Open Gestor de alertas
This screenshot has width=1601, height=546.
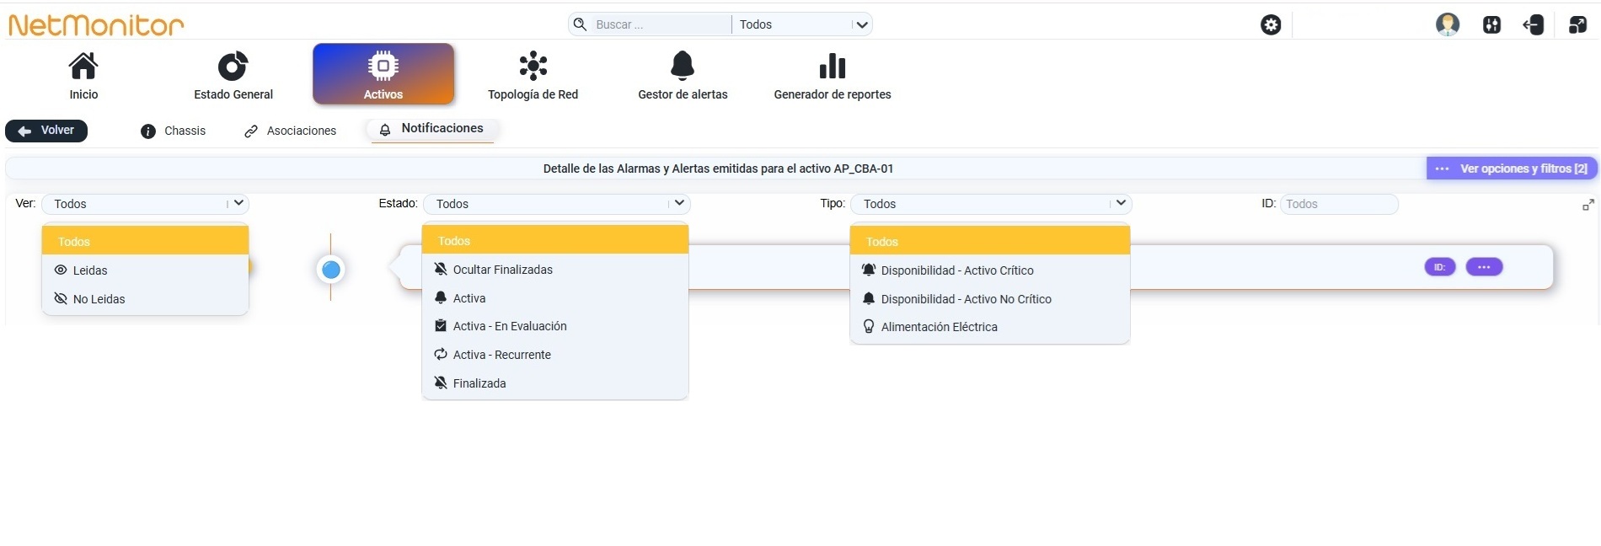(683, 76)
